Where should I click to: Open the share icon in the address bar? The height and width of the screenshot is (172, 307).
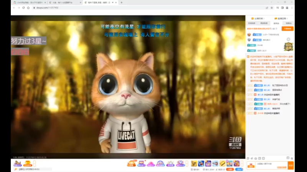(267, 8)
